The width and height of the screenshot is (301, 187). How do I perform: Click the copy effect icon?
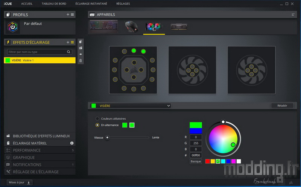81,42
